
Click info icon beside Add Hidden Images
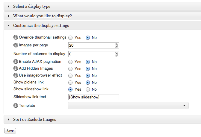(x=16, y=68)
